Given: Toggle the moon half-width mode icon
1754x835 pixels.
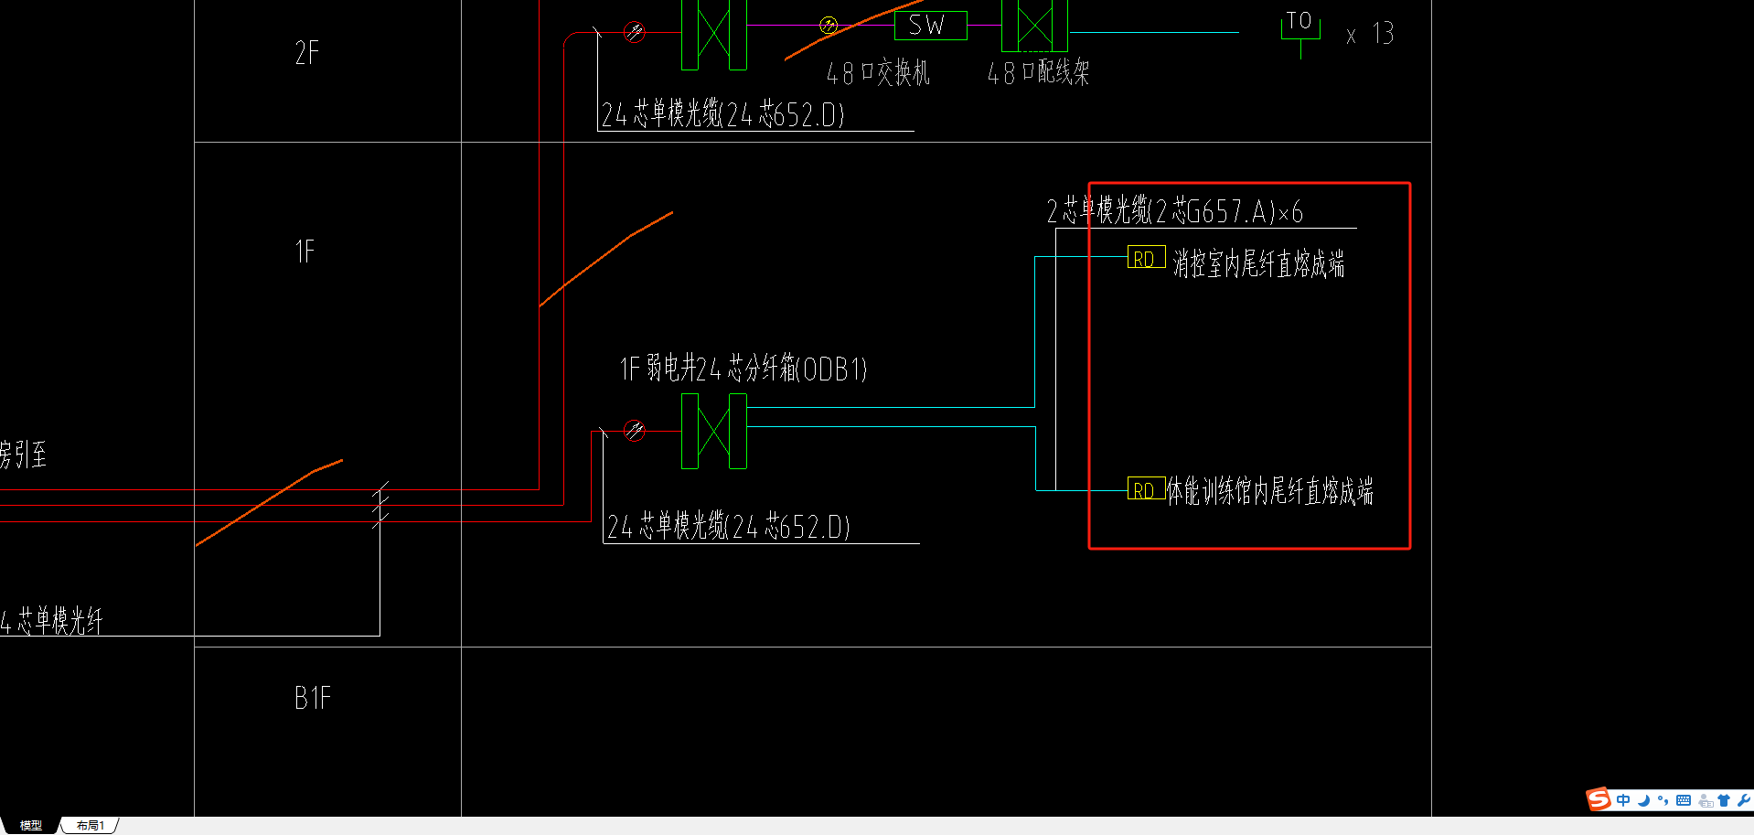Looking at the screenshot, I should pyautogui.click(x=1643, y=800).
